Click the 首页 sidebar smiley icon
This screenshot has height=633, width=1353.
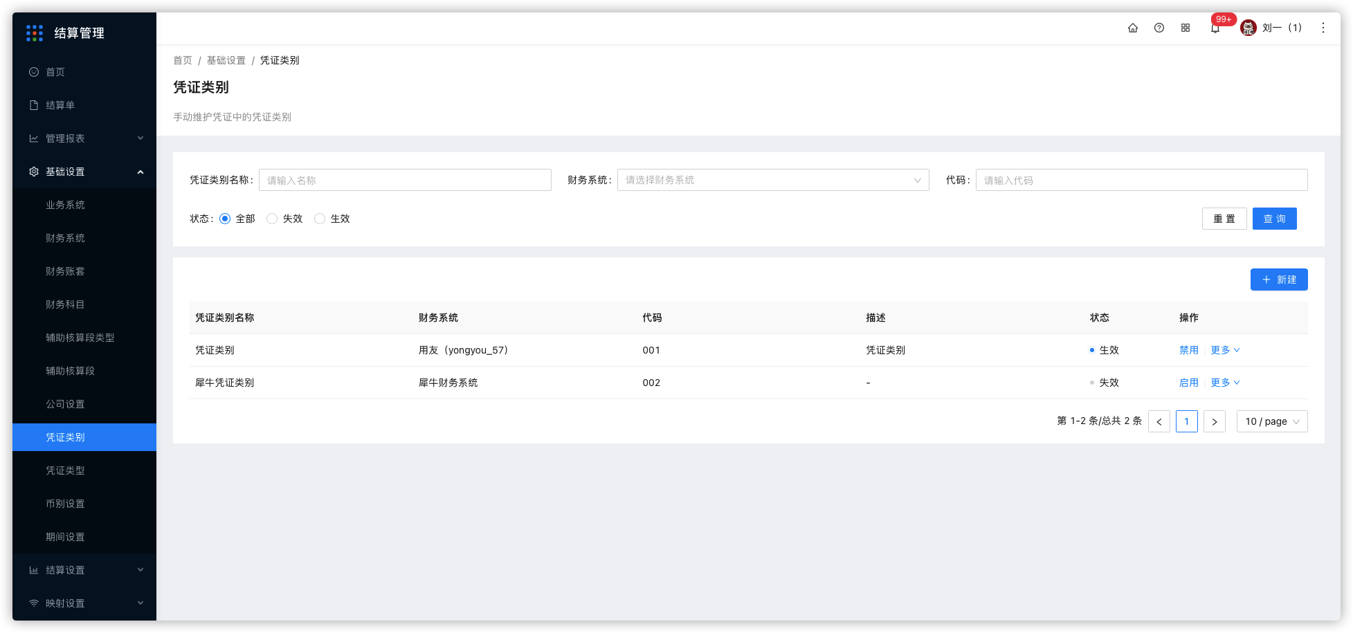click(34, 72)
